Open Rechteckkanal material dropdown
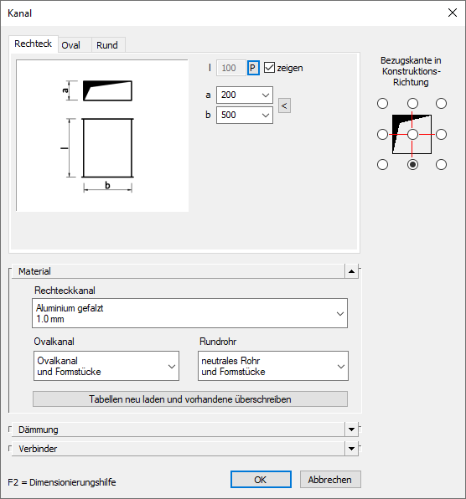 [189, 313]
